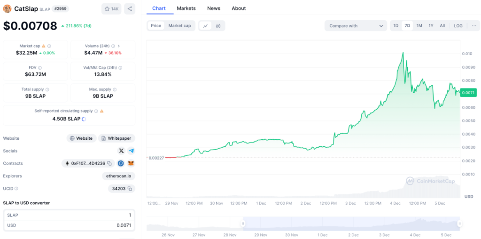Open the About tab
Image resolution: width=481 pixels, height=239 pixels.
point(239,8)
